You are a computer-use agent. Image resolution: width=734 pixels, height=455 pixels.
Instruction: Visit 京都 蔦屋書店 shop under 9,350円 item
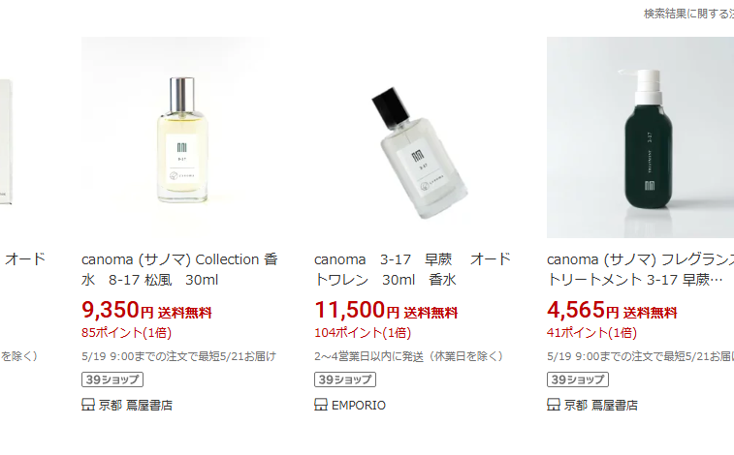(136, 405)
